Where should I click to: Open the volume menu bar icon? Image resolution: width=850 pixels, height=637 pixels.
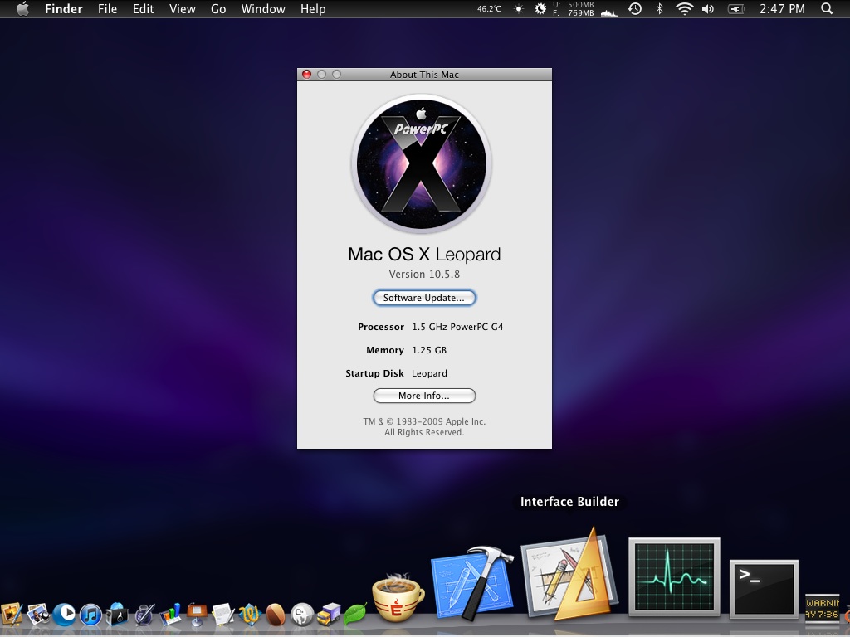point(708,8)
